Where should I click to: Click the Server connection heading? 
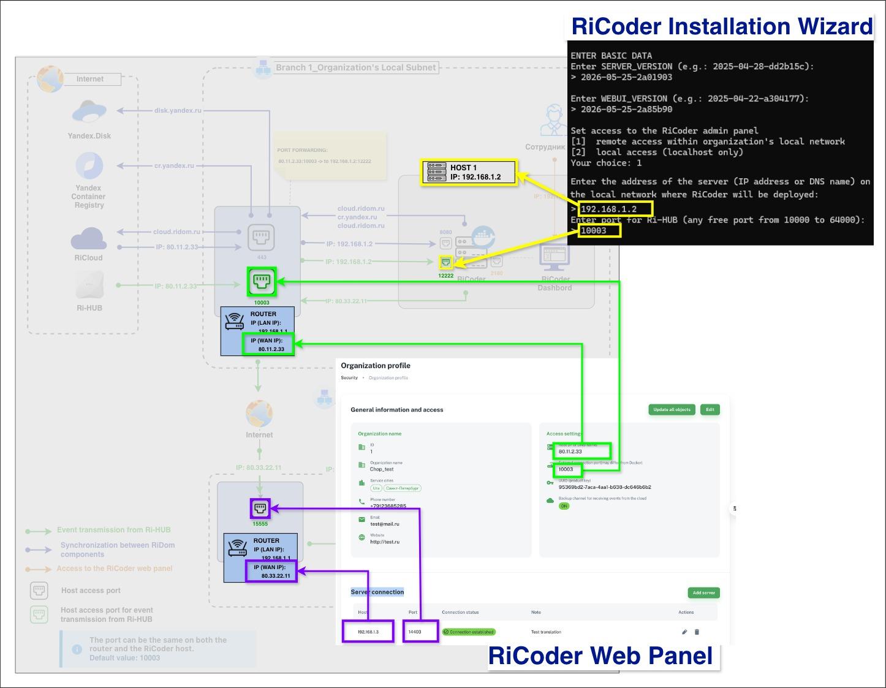point(377,592)
